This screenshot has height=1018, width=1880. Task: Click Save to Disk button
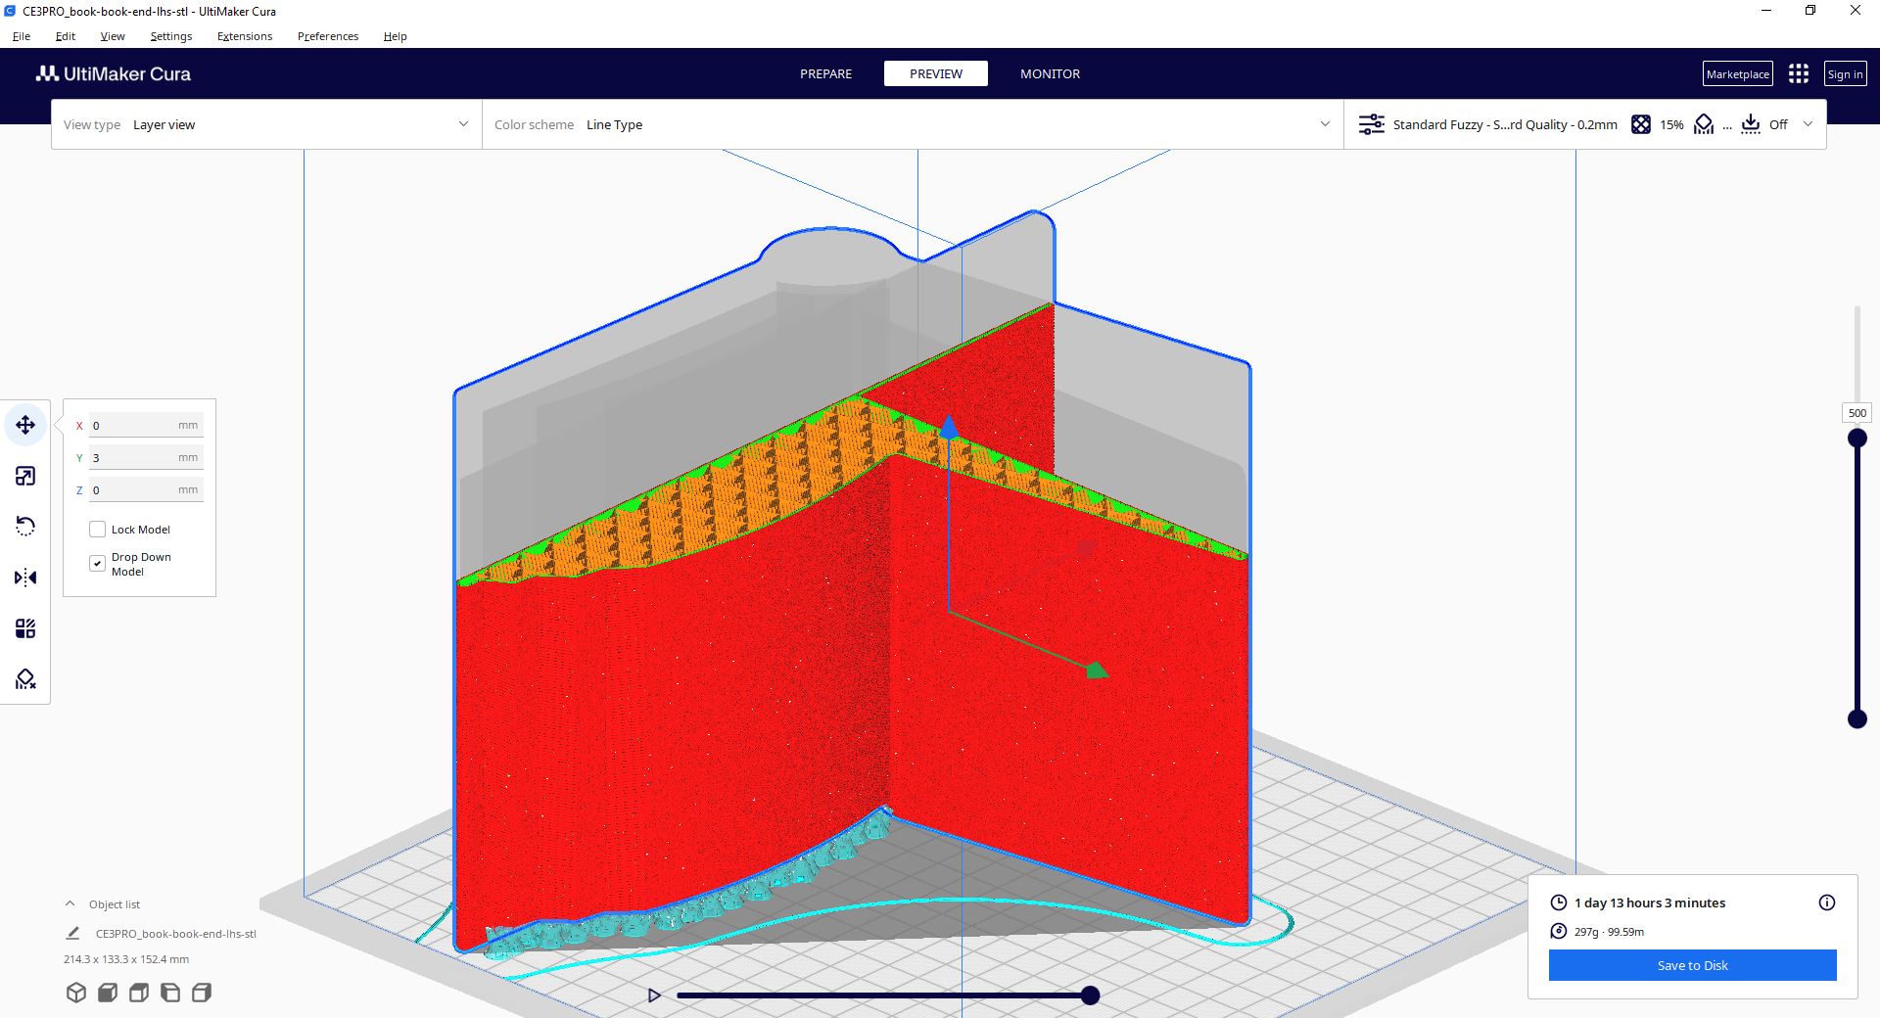pos(1692,965)
